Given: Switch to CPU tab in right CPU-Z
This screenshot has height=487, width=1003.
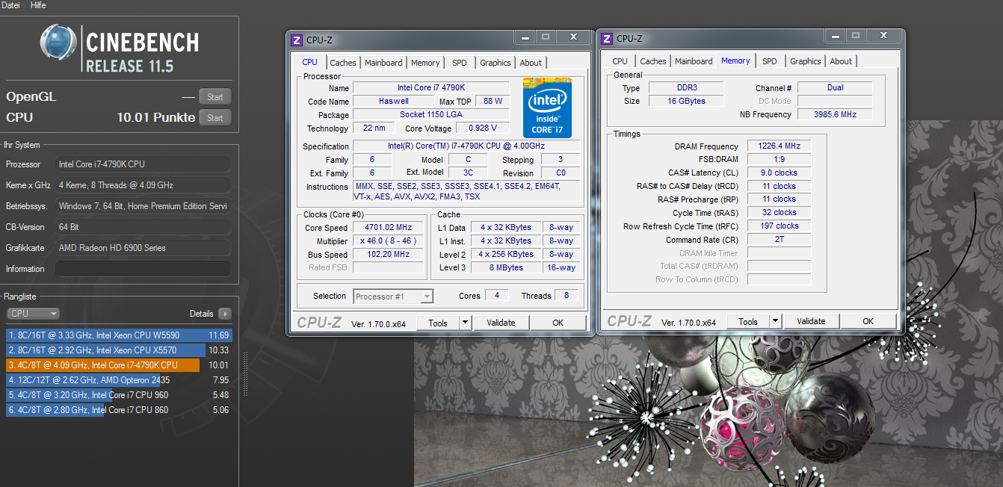Looking at the screenshot, I should (620, 61).
